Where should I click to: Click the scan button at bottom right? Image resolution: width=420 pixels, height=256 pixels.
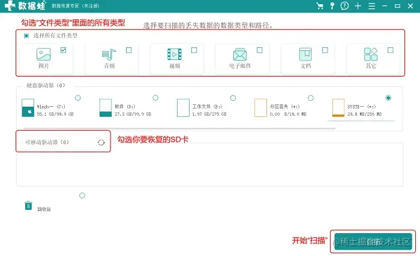pyautogui.click(x=373, y=242)
